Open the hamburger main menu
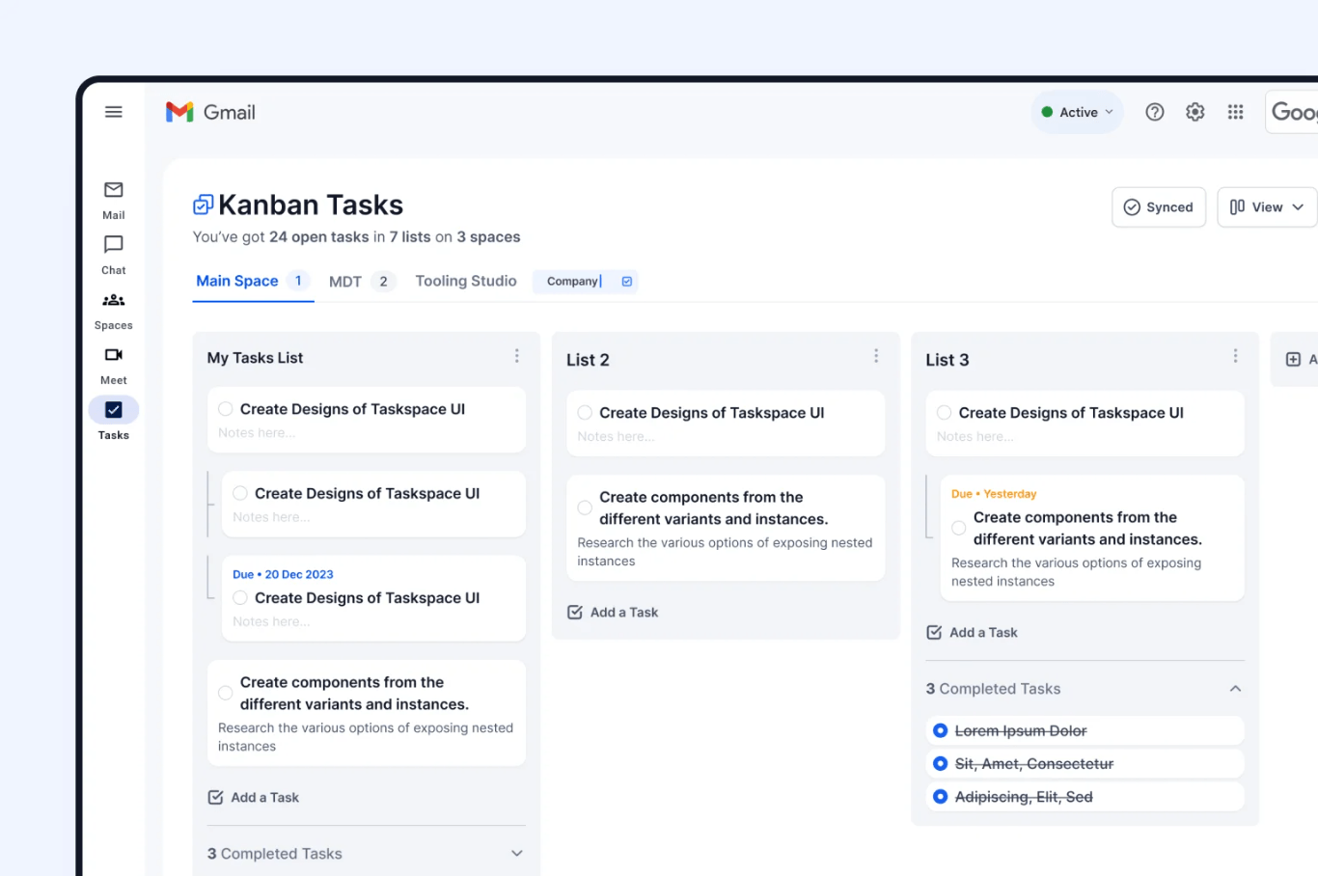Viewport: 1318px width, 876px height. tap(114, 112)
